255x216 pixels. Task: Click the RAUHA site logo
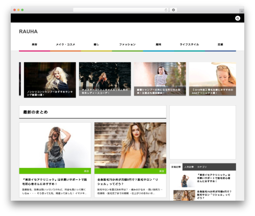29,32
